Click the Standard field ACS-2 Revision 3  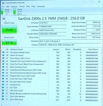tap(70, 41)
